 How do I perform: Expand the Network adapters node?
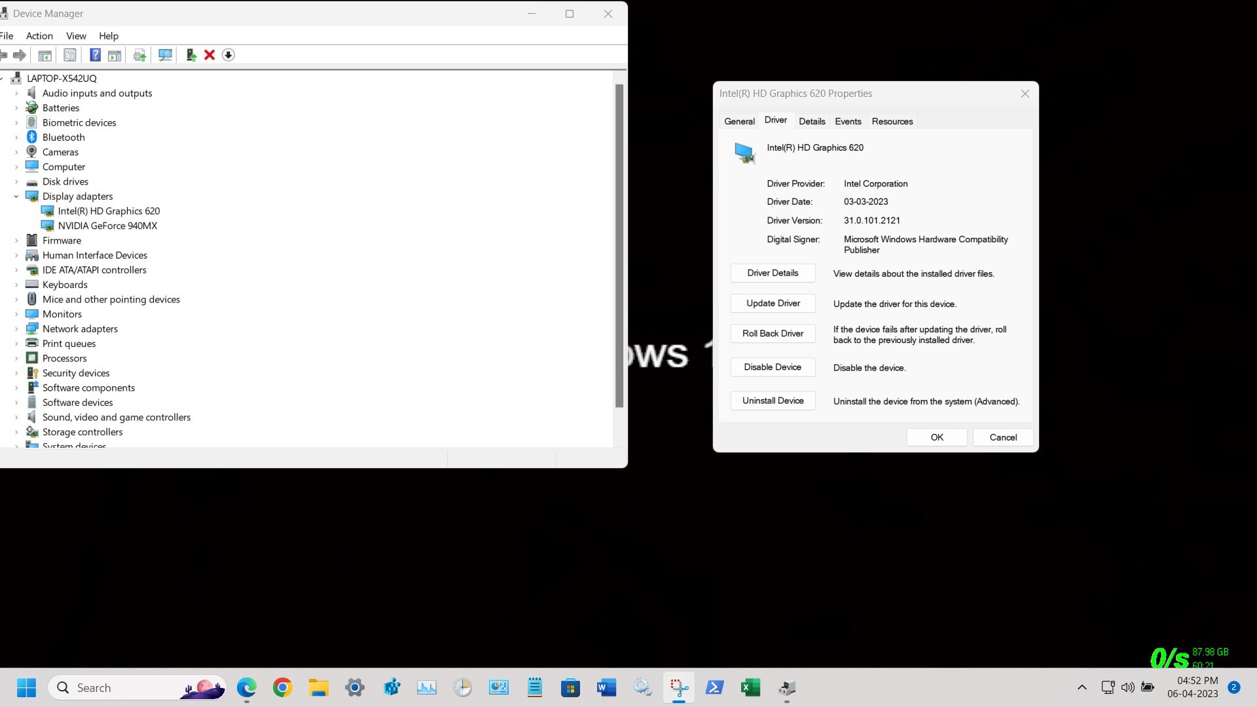[16, 329]
